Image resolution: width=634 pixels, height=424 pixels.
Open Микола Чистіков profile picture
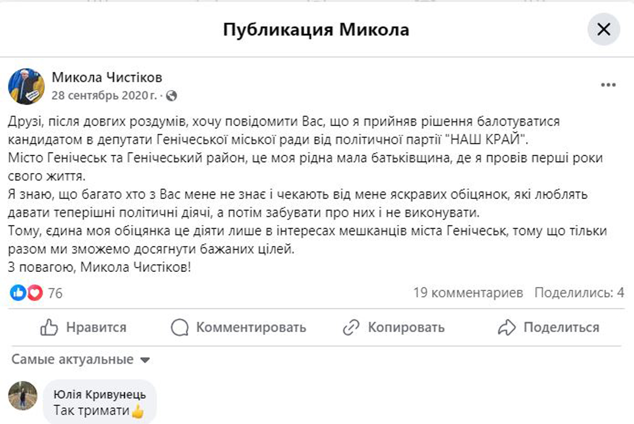26,86
